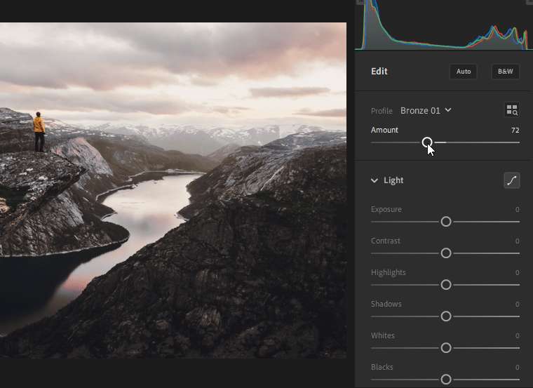Click the Shadows slider handle
Viewport: 533px width, 388px height.
click(x=446, y=316)
